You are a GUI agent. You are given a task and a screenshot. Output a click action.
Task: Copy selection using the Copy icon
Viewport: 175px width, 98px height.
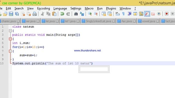point(48,14)
